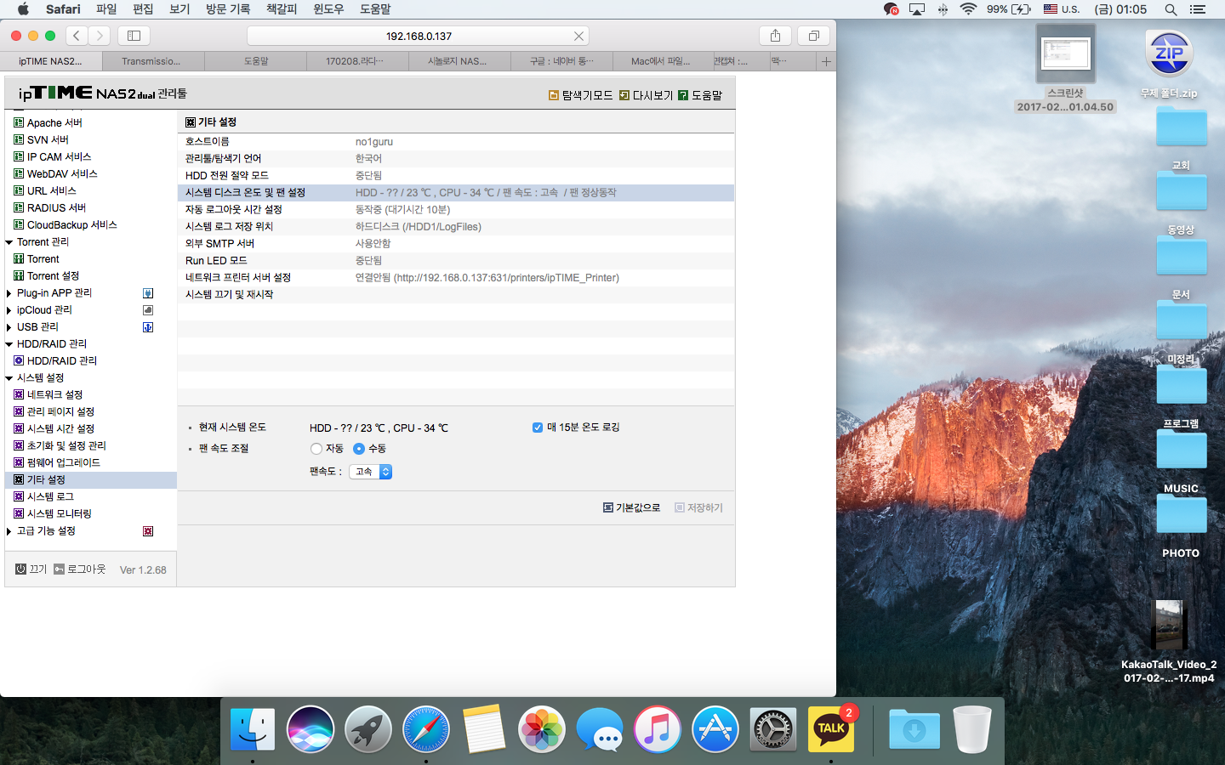Open Spotlight search in menu bar
This screenshot has height=765, width=1225.
click(x=1171, y=9)
